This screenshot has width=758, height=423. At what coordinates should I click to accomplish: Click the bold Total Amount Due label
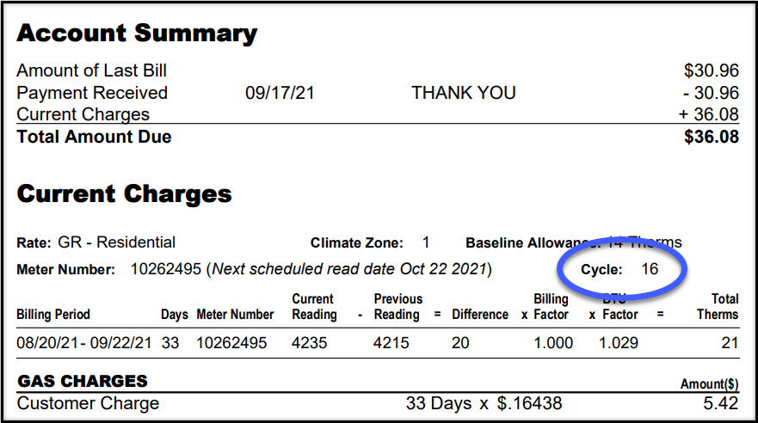click(94, 137)
